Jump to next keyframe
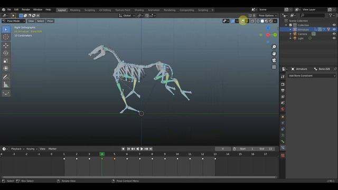The height and width of the screenshot is (190, 338). coord(146,149)
